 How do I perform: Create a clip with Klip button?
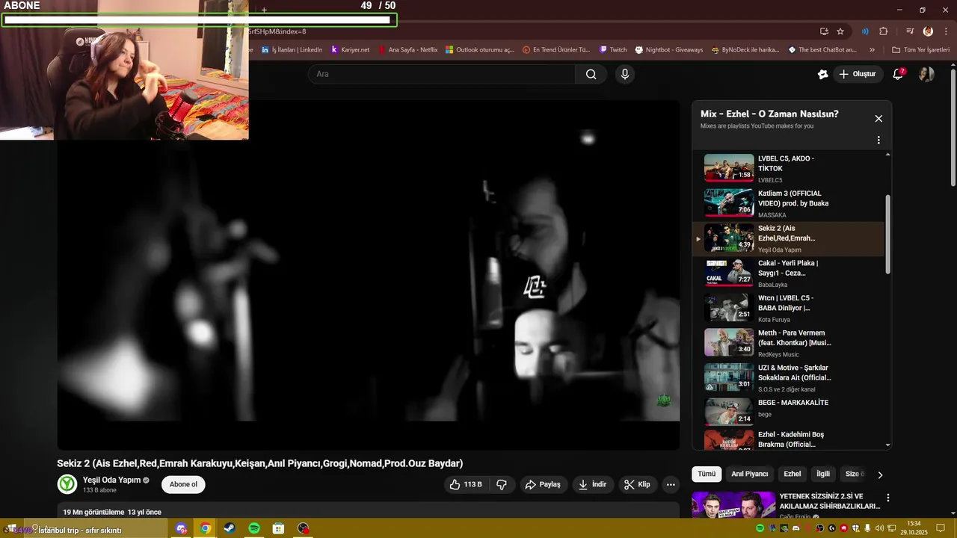pyautogui.click(x=637, y=484)
